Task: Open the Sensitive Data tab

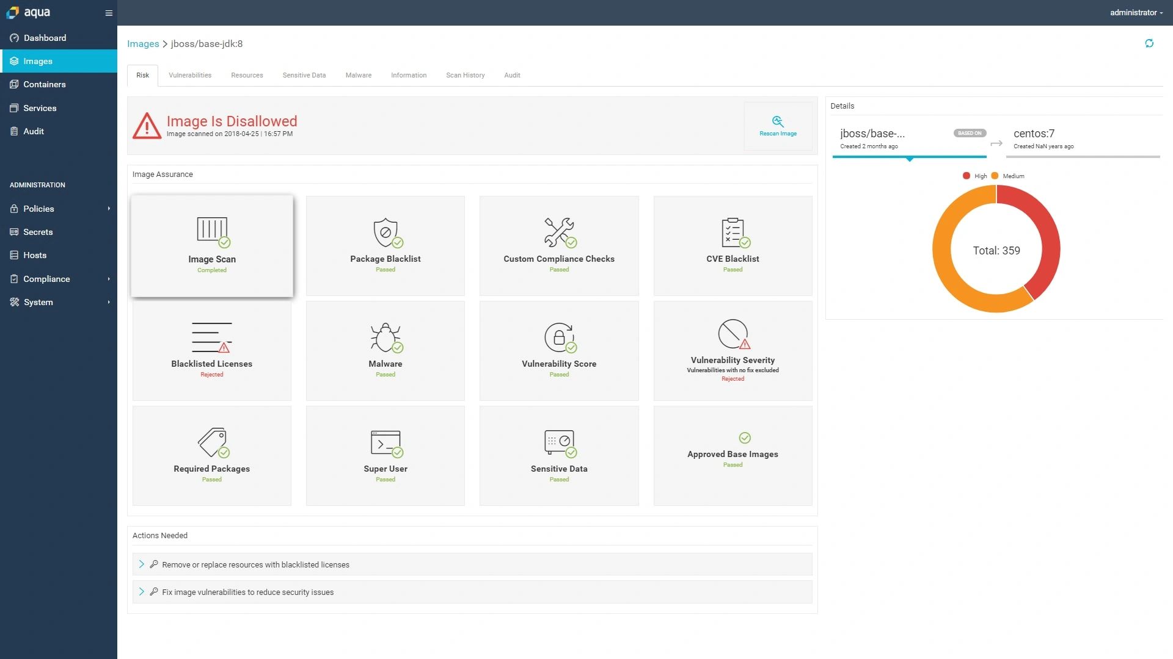Action: (304, 75)
